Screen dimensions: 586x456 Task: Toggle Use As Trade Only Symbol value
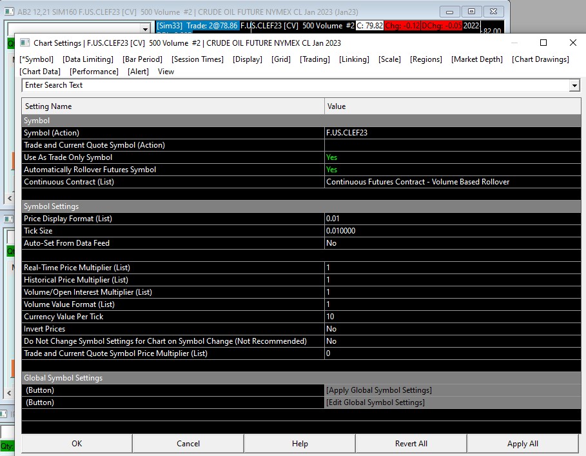coord(331,157)
